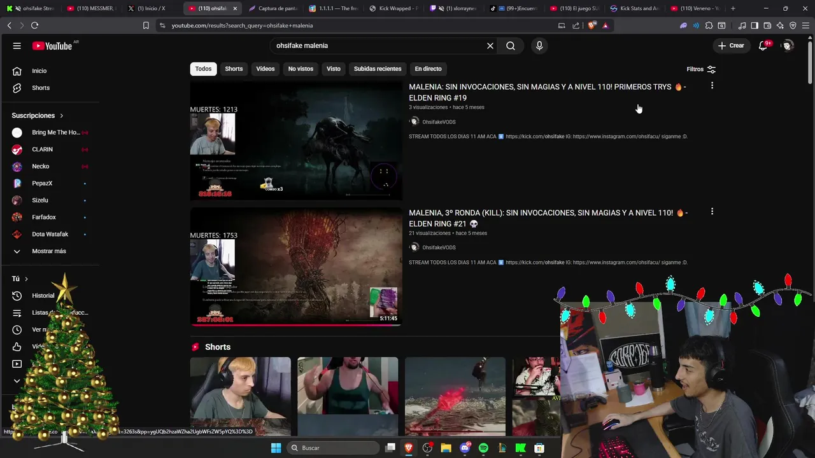The height and width of the screenshot is (458, 815).
Task: Open the MUERTES: 1213 video thumbnail
Action: point(296,141)
